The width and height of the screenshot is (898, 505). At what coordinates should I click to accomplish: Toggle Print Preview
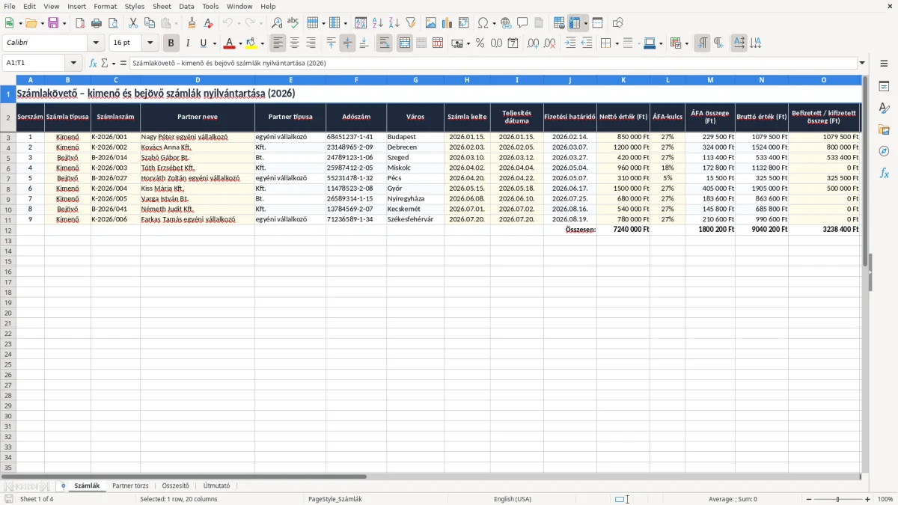113,23
